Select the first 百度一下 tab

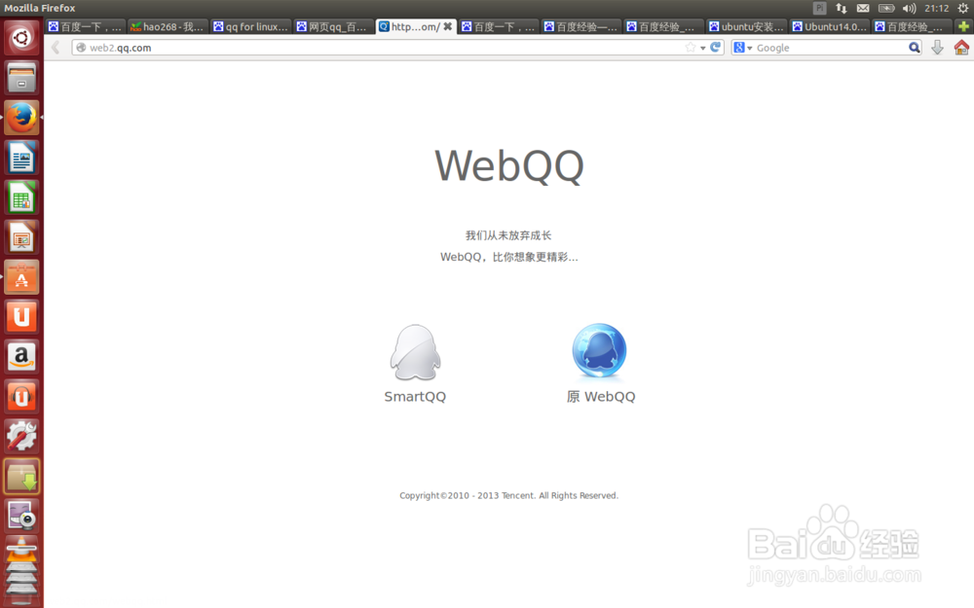(x=85, y=26)
